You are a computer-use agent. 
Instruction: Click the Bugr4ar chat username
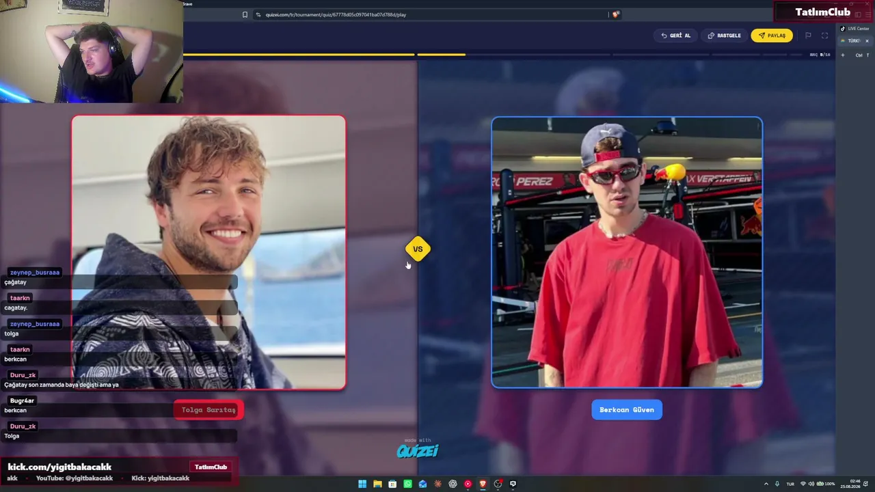click(22, 401)
